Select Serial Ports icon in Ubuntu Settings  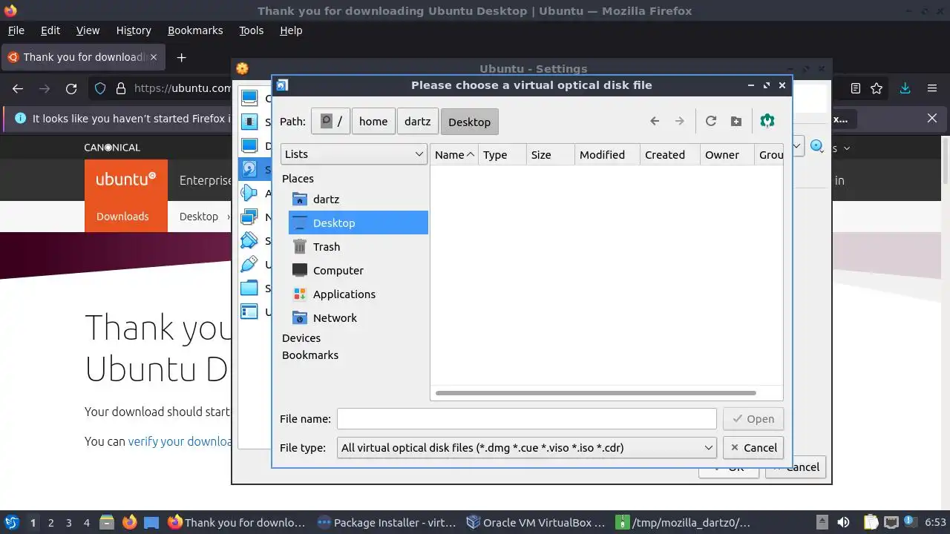250,241
